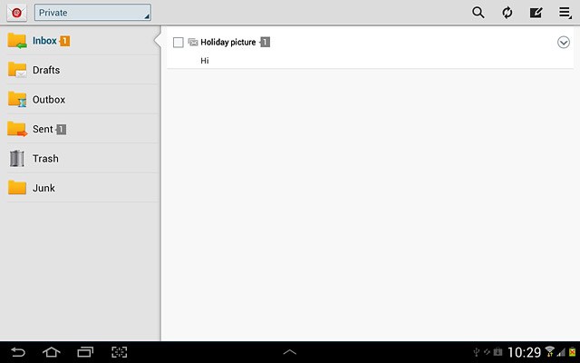Open the recent apps button
Screen dimensions: 580x363
85,352
